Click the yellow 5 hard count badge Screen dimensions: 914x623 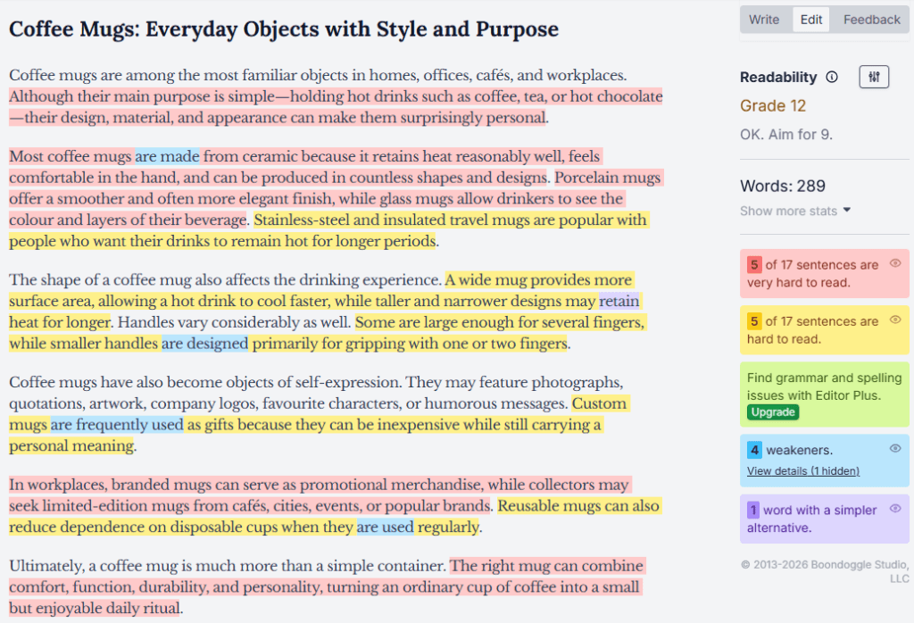[x=754, y=321]
